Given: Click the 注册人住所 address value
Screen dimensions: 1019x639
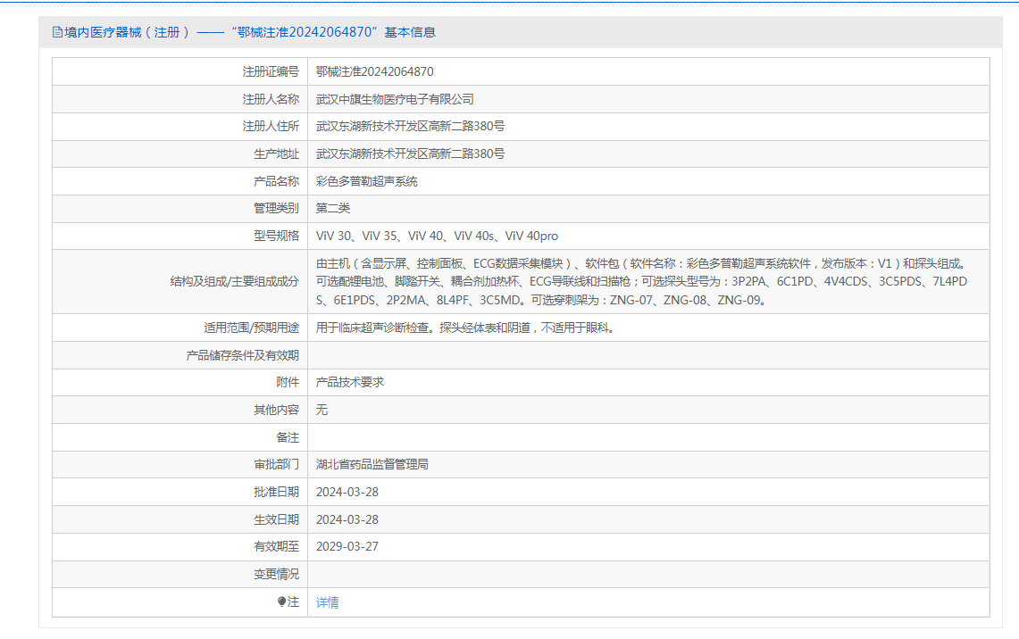Looking at the screenshot, I should (x=411, y=127).
